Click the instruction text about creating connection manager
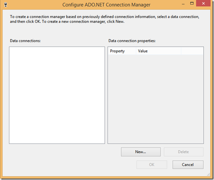 click(x=104, y=19)
